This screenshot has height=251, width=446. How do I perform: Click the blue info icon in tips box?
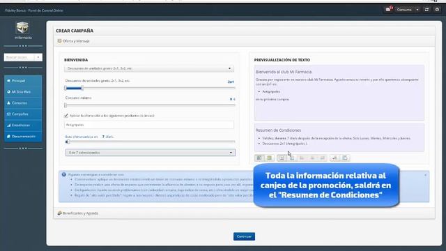tap(63, 174)
